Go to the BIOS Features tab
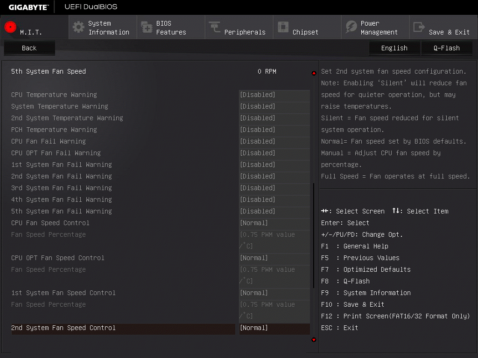The width and height of the screenshot is (478, 358). [171, 28]
